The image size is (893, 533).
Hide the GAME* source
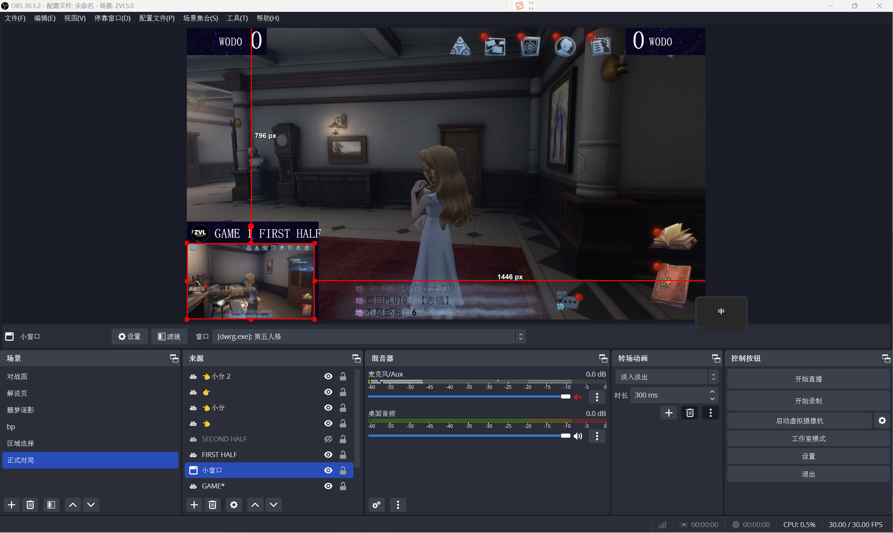(x=328, y=486)
